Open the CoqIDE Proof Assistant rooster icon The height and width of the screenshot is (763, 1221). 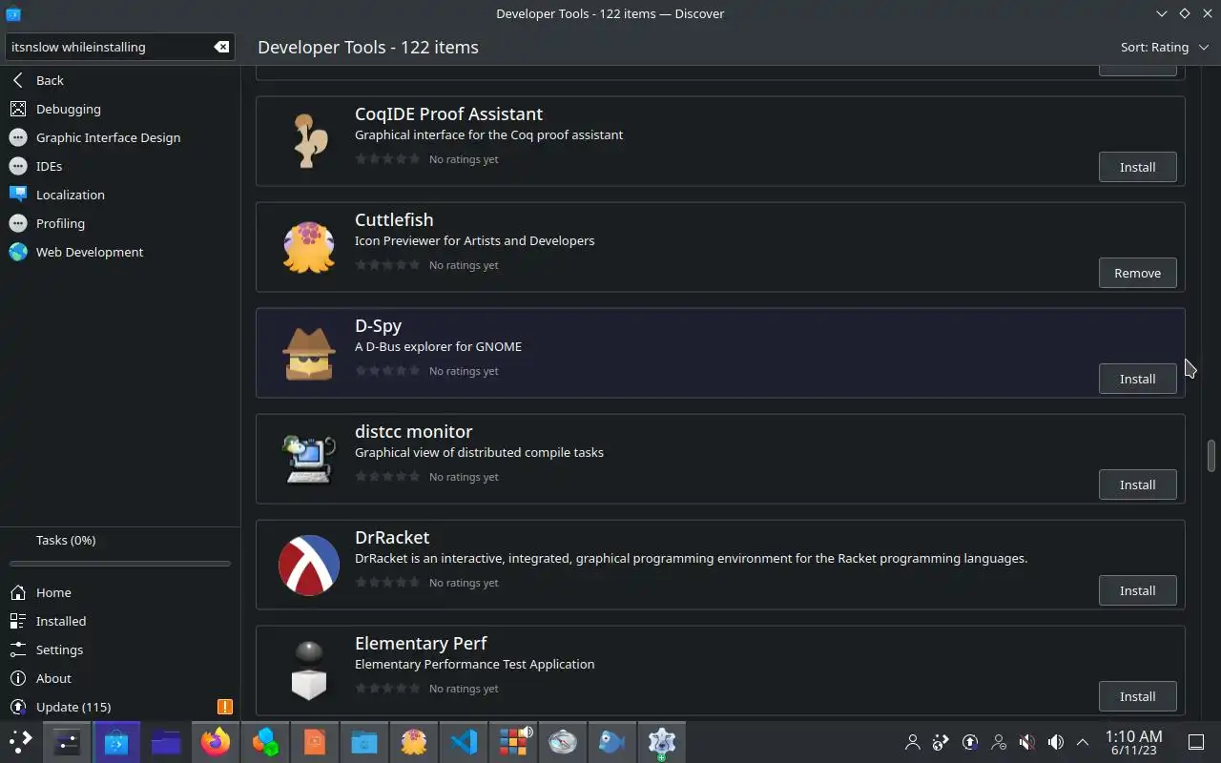coord(309,141)
